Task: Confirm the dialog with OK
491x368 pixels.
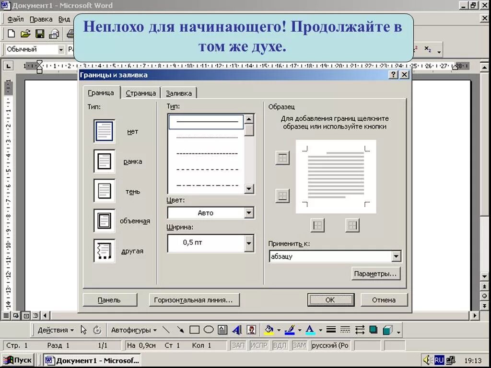Action: 330,300
